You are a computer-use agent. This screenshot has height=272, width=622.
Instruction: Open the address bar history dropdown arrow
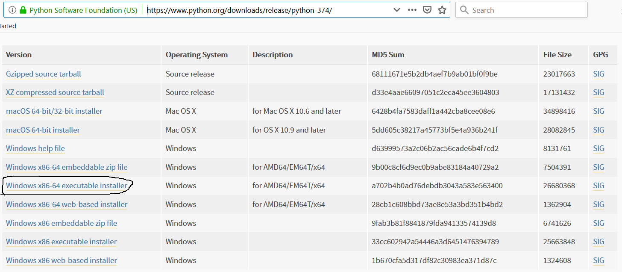point(396,10)
